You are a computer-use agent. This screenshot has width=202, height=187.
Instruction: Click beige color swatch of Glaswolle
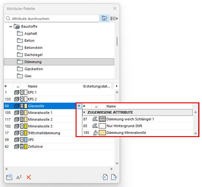tap(26, 106)
